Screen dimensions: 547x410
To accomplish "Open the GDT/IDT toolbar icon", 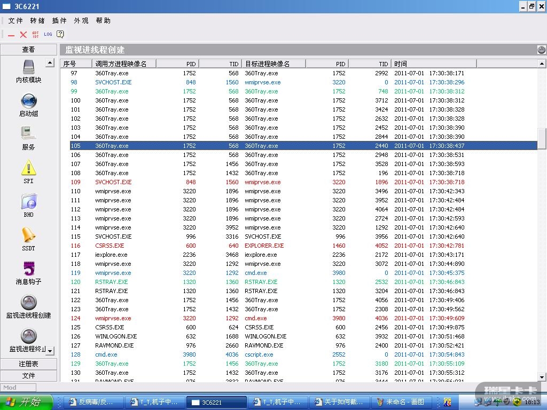I will click(36, 34).
